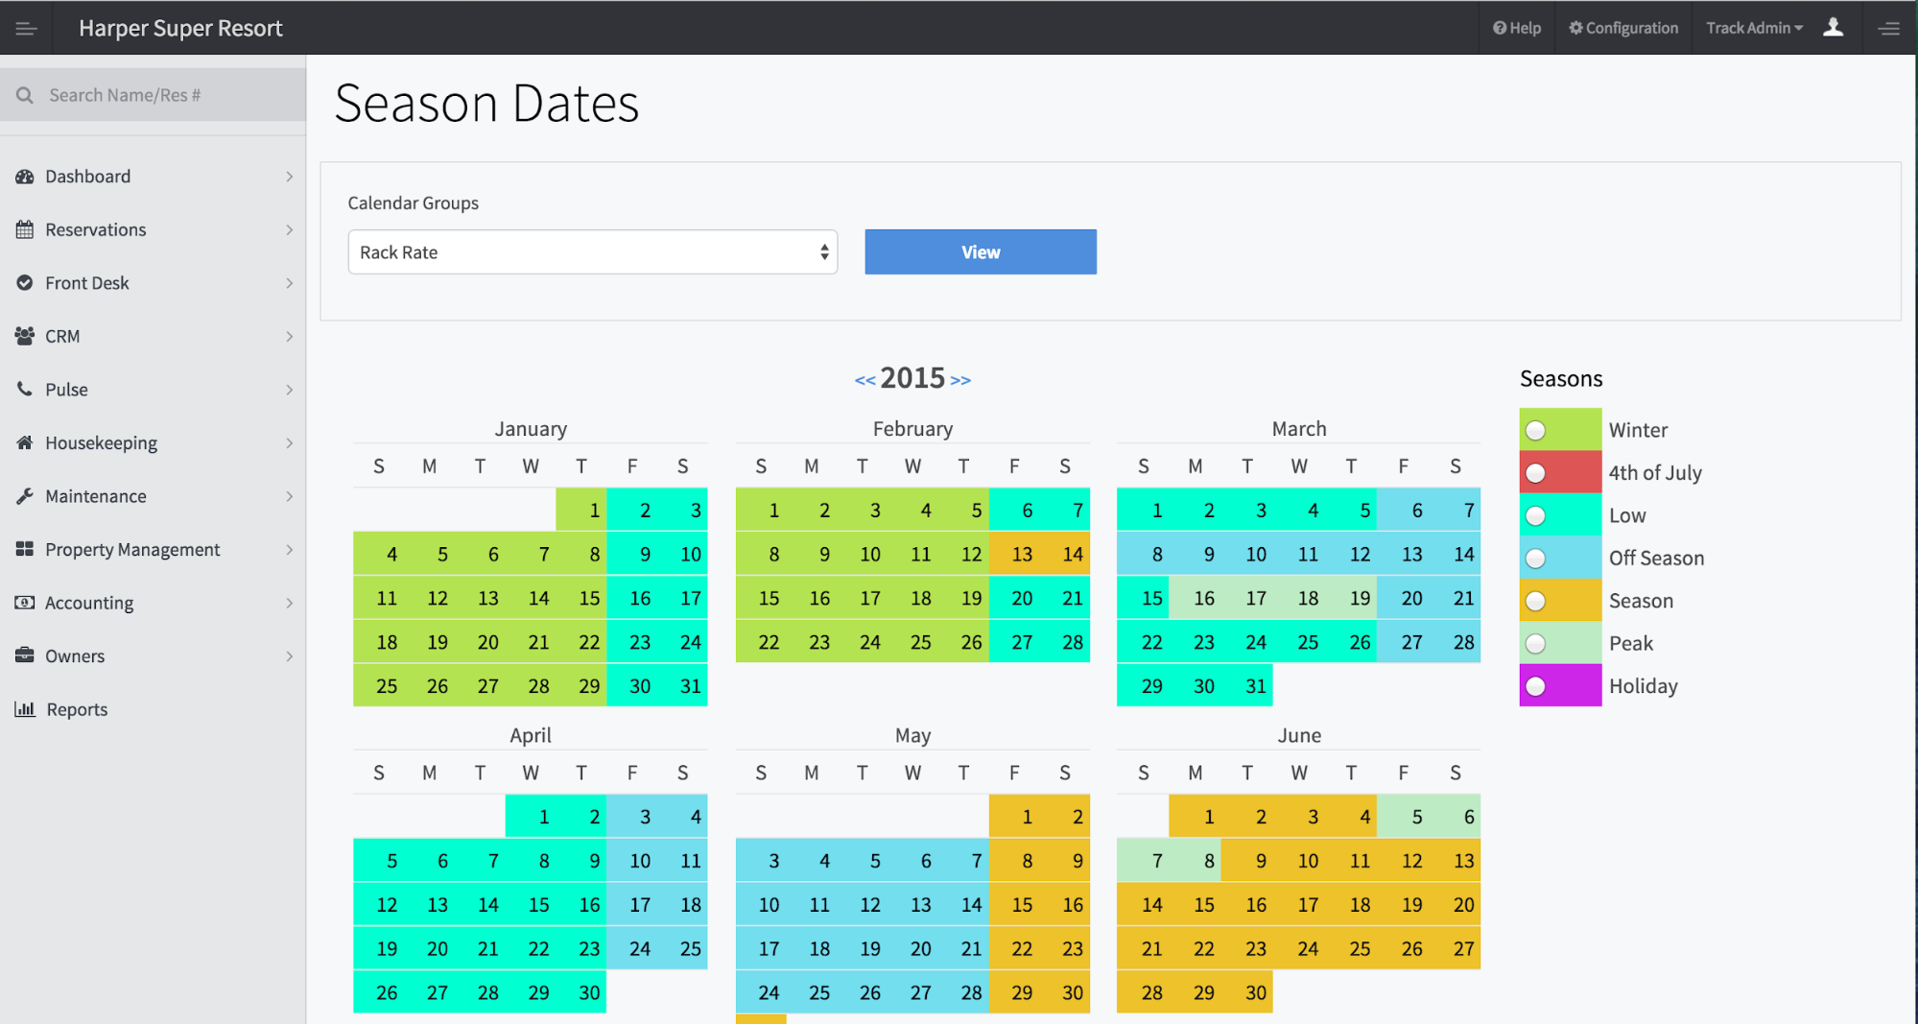Click the Reports bar chart icon

pyautogui.click(x=25, y=709)
